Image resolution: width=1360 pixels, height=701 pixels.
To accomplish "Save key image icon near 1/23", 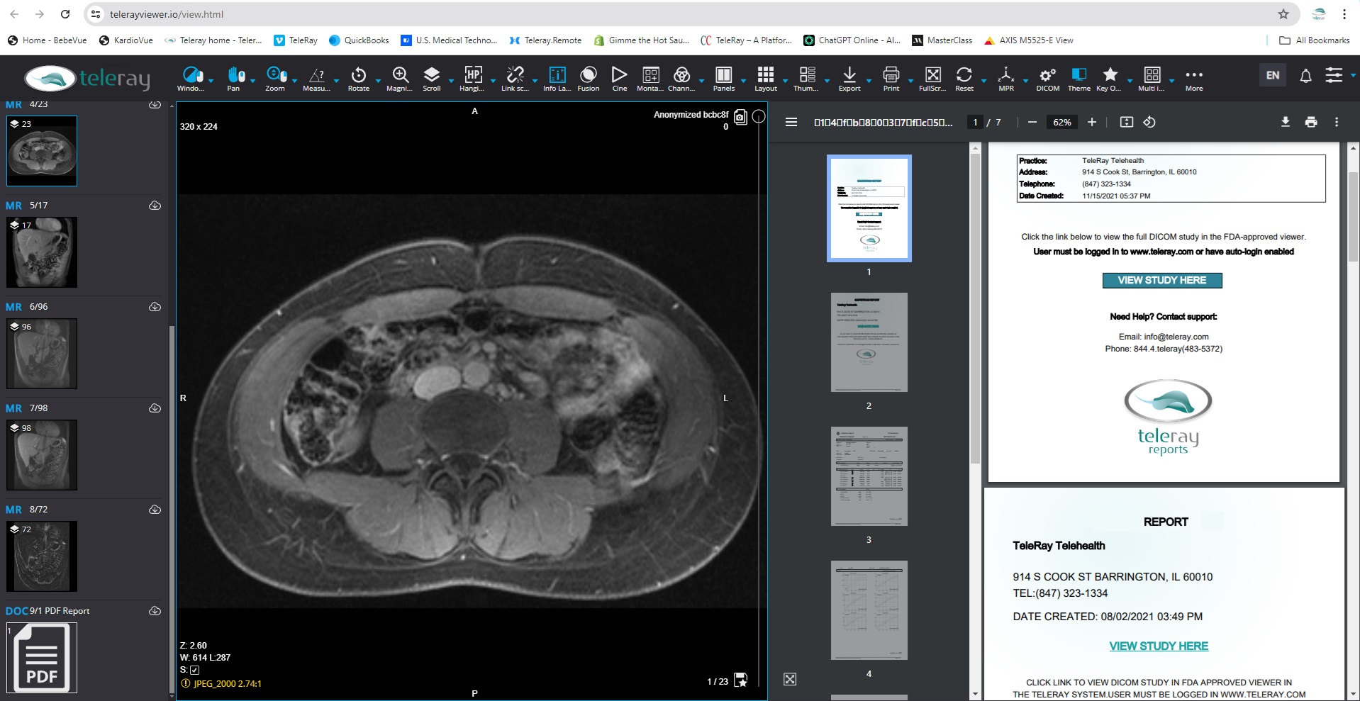I will (x=741, y=680).
